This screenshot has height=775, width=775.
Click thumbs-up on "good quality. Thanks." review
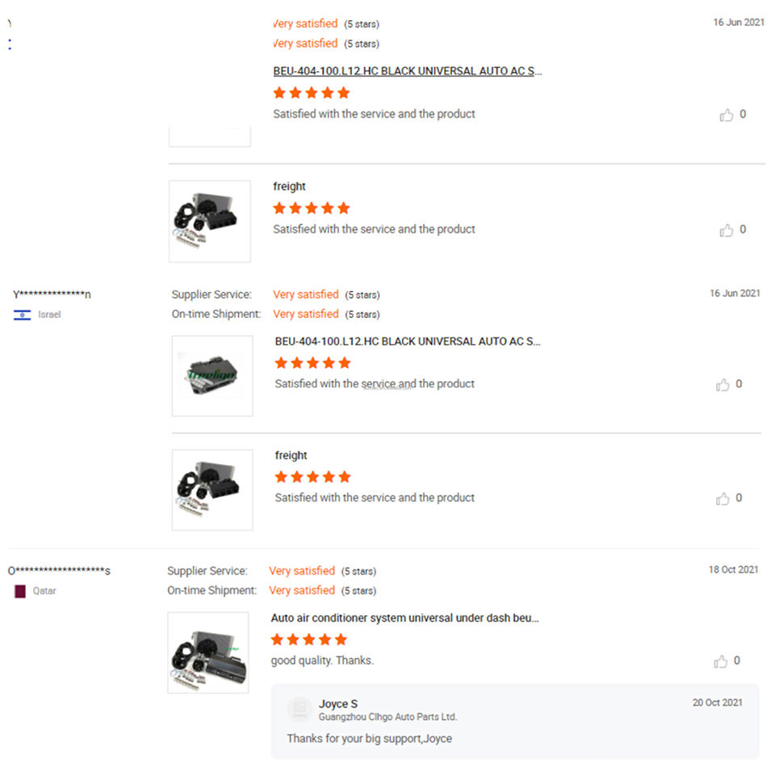720,662
